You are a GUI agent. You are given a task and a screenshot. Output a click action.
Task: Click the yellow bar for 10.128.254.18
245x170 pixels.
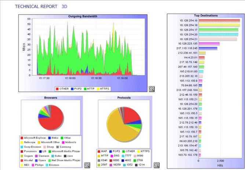tap(219, 25)
